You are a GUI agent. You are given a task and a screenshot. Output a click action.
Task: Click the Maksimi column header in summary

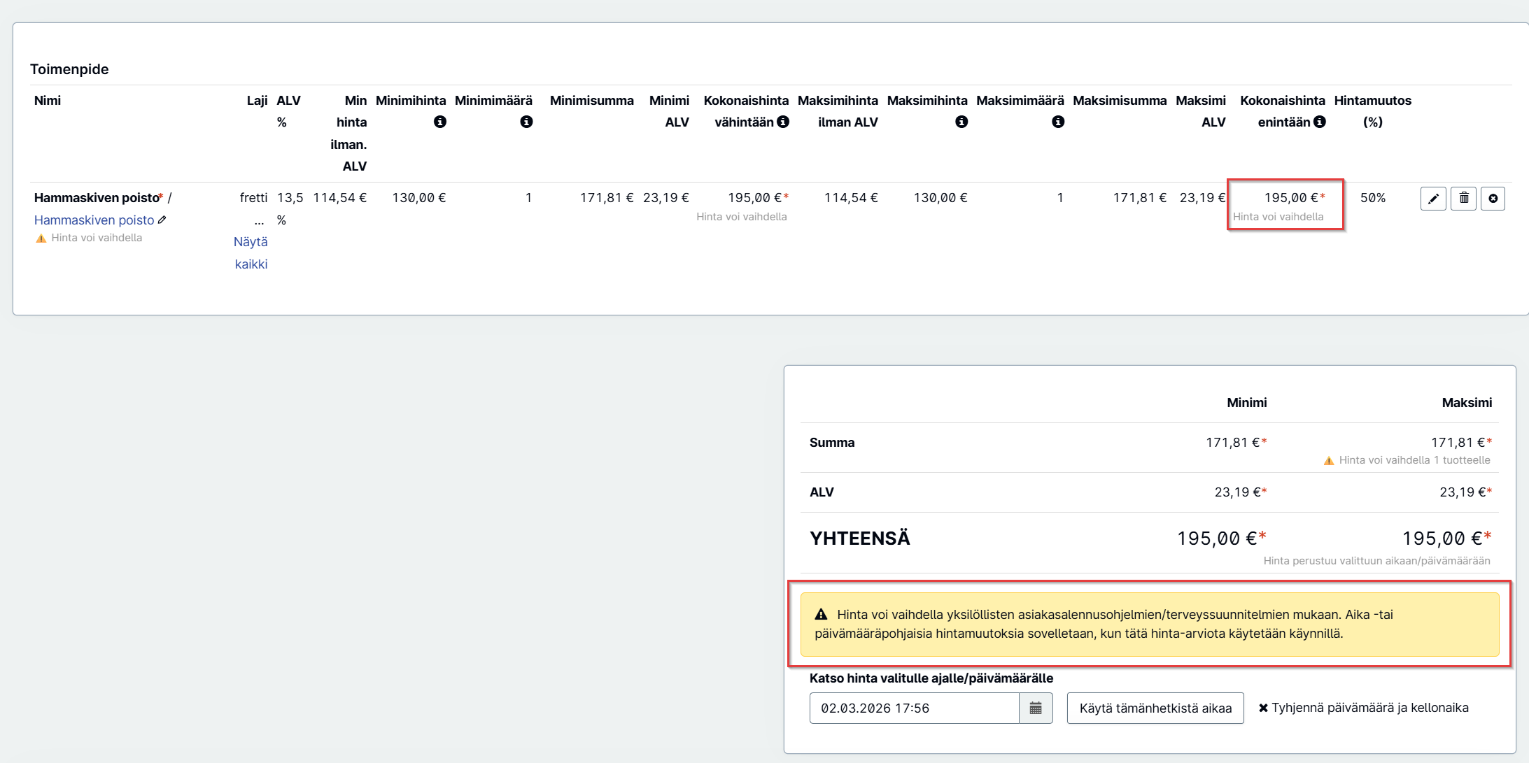(x=1467, y=403)
